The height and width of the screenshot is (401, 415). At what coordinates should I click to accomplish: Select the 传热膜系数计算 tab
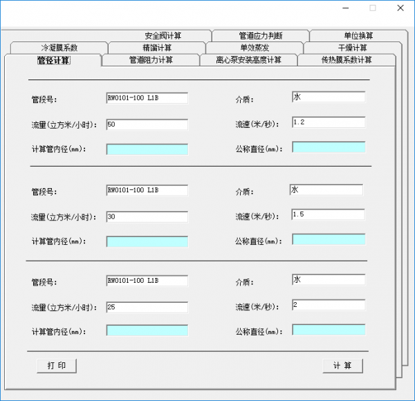(347, 60)
